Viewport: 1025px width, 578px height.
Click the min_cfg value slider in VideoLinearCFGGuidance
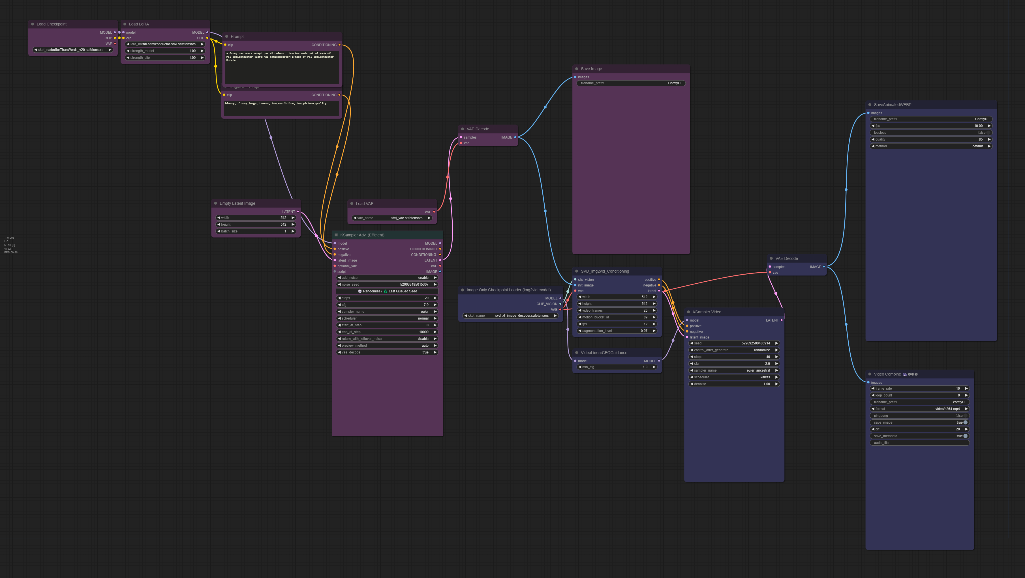pyautogui.click(x=617, y=367)
